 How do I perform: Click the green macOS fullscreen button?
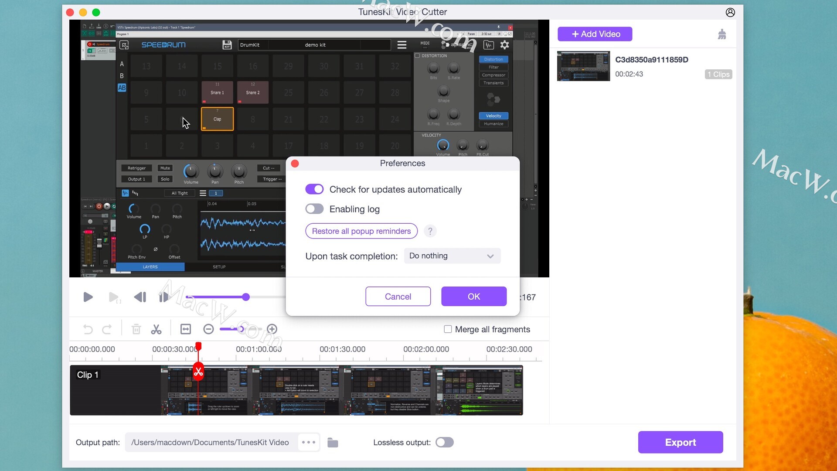(x=96, y=12)
